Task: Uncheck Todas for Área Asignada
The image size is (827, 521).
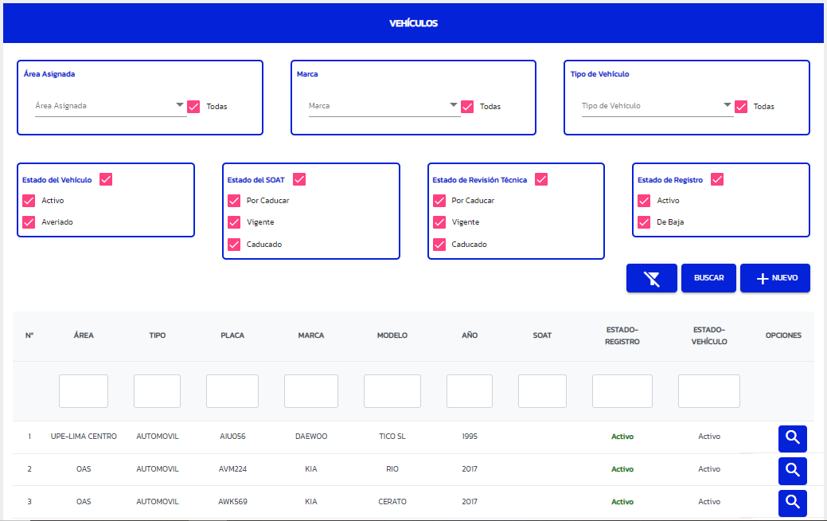Action: point(193,107)
